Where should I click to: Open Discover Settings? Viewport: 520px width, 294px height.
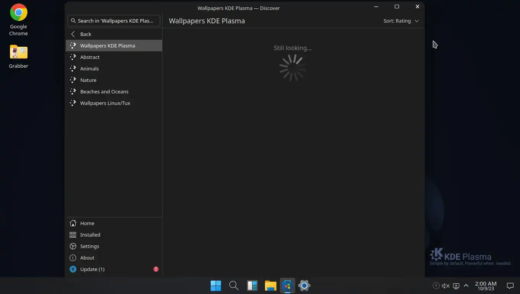click(x=114, y=246)
